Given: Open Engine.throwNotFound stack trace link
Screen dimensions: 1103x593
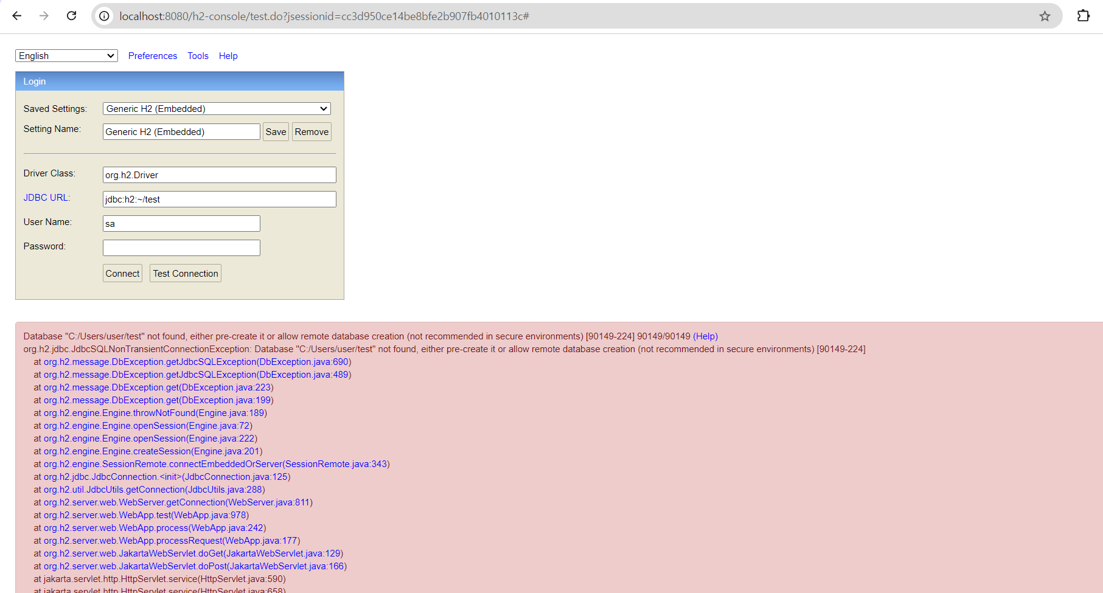Looking at the screenshot, I should 155,413.
